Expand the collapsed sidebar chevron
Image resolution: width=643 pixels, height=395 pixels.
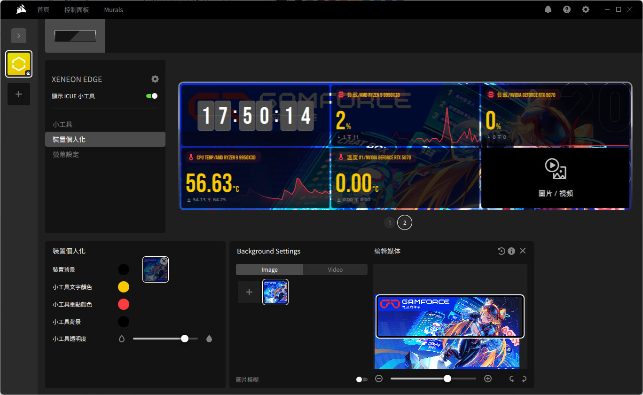coord(19,36)
